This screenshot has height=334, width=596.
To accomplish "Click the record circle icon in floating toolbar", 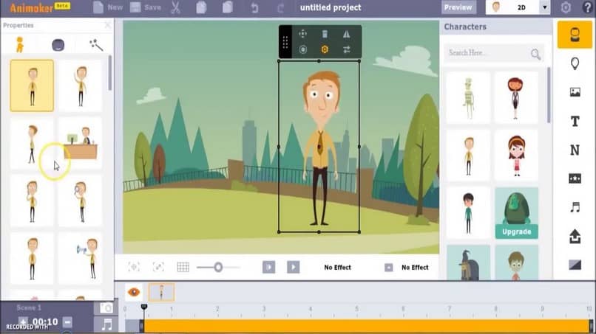I will click(302, 49).
